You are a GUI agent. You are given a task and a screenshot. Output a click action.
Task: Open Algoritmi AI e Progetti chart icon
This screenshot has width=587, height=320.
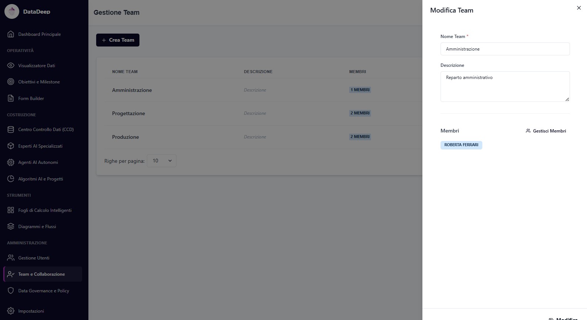pyautogui.click(x=11, y=179)
